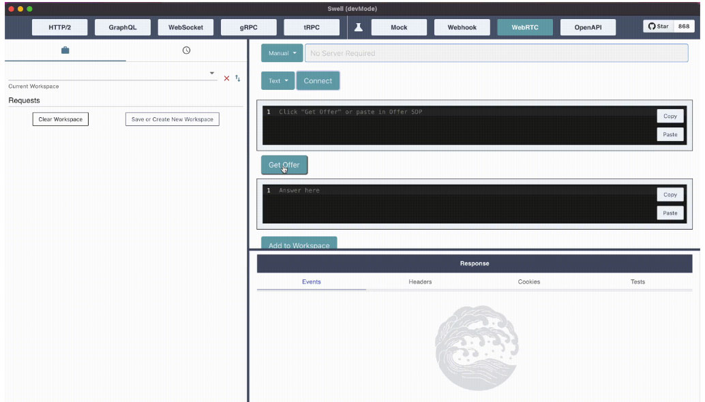705x402 pixels.
Task: Paste into the Answer editor
Action: pyautogui.click(x=670, y=213)
